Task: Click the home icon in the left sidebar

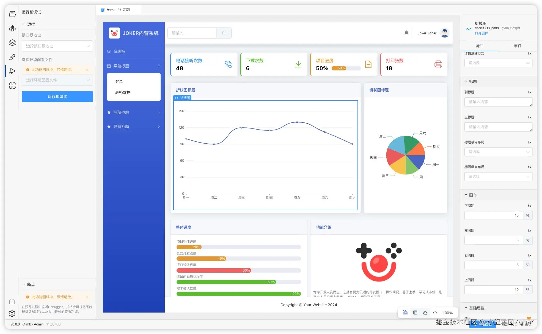Action: (12, 301)
